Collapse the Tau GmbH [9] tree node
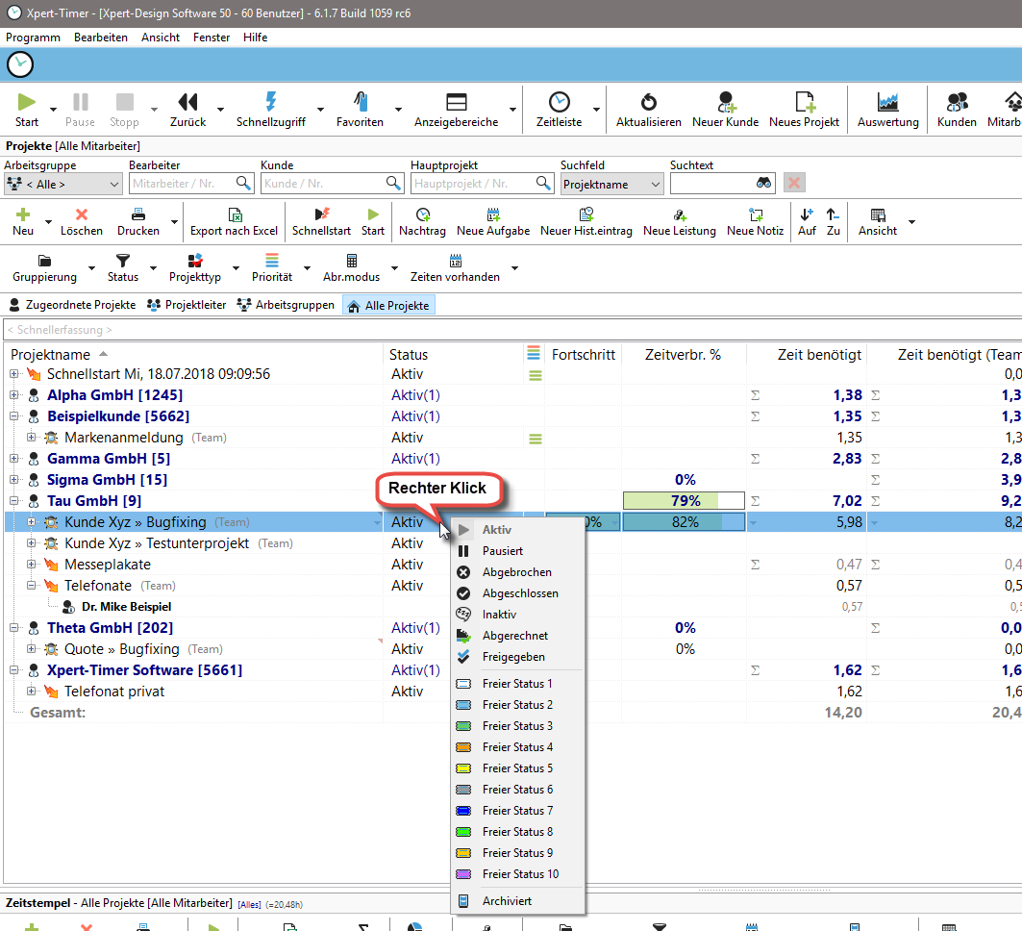This screenshot has height=931, width=1022. pyautogui.click(x=14, y=501)
